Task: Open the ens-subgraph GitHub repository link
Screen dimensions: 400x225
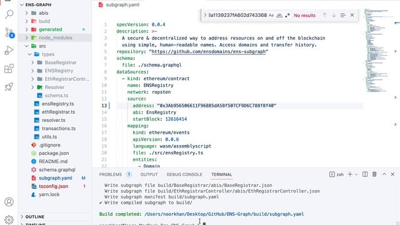Action: [x=209, y=51]
